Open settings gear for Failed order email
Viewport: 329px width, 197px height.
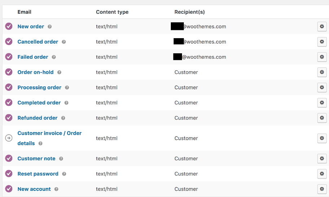tap(322, 57)
